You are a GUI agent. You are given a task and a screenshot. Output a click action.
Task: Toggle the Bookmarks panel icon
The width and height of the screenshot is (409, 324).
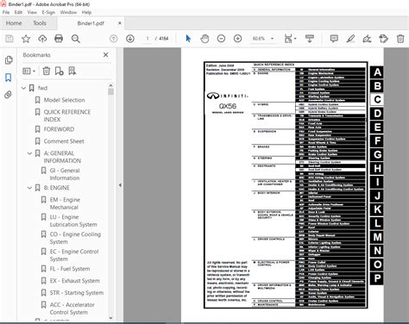[x=9, y=78]
